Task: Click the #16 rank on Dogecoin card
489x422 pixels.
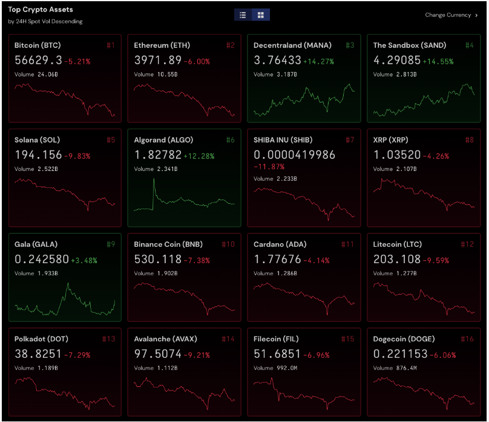Action: point(467,339)
